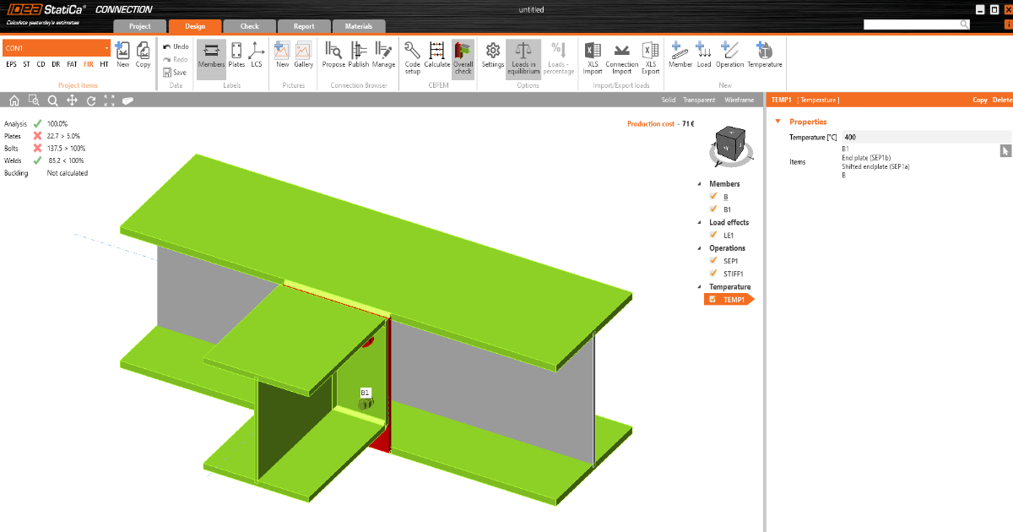
Task: Switch view mode to Wireframe
Action: pos(739,100)
